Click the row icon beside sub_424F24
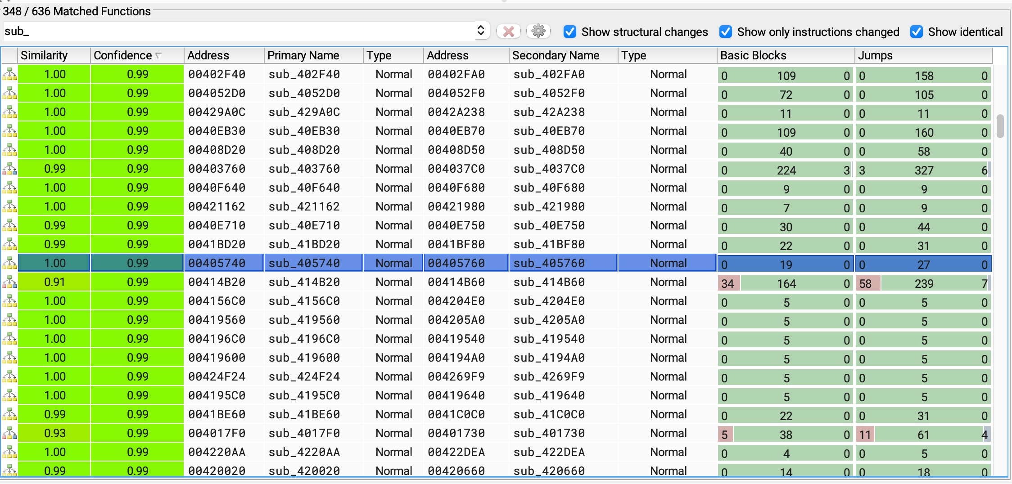This screenshot has height=484, width=1012. coord(9,376)
